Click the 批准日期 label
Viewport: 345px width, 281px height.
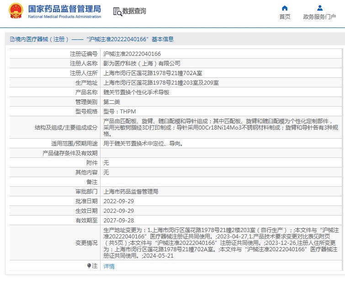tap(86, 201)
